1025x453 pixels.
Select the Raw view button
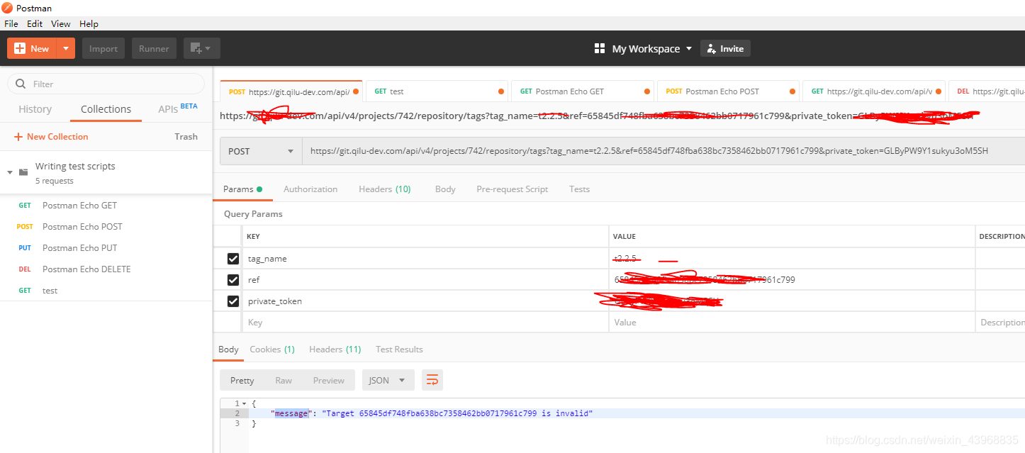point(284,381)
